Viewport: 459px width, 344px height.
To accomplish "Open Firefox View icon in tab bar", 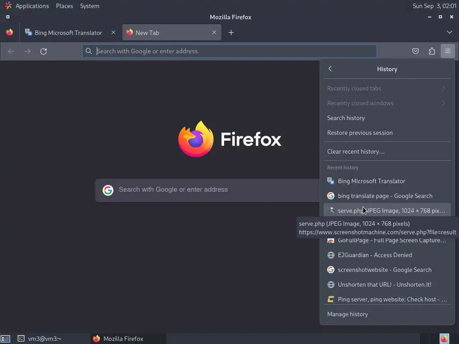I will (x=9, y=32).
